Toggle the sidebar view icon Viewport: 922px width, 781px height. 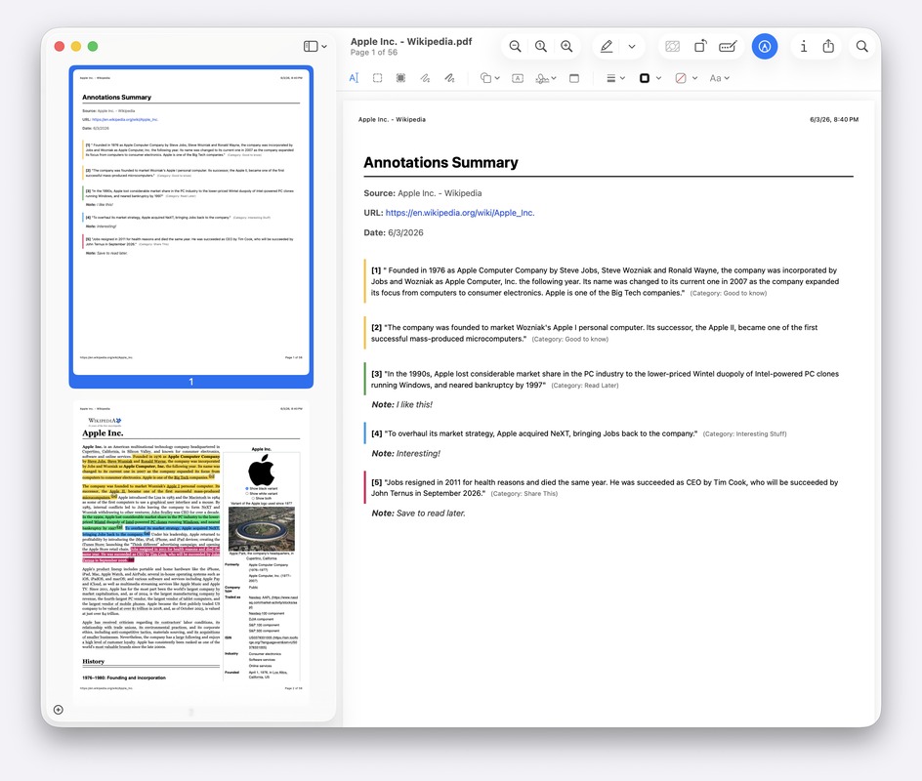(x=311, y=47)
